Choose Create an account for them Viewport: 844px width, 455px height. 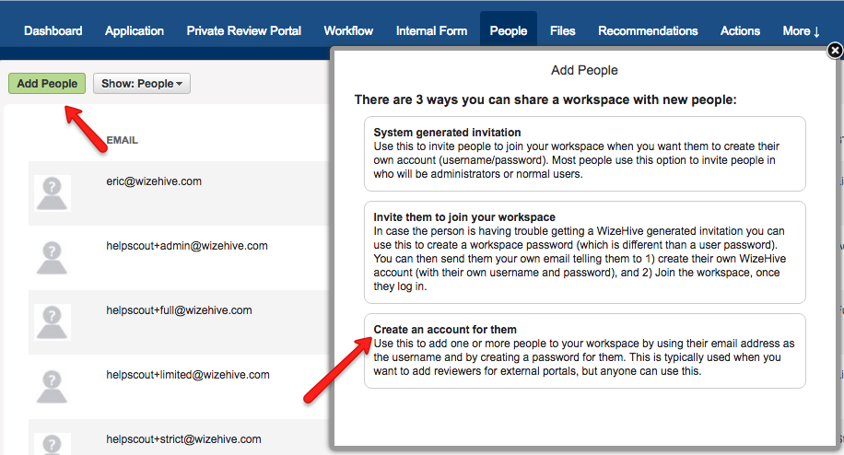tap(584, 351)
